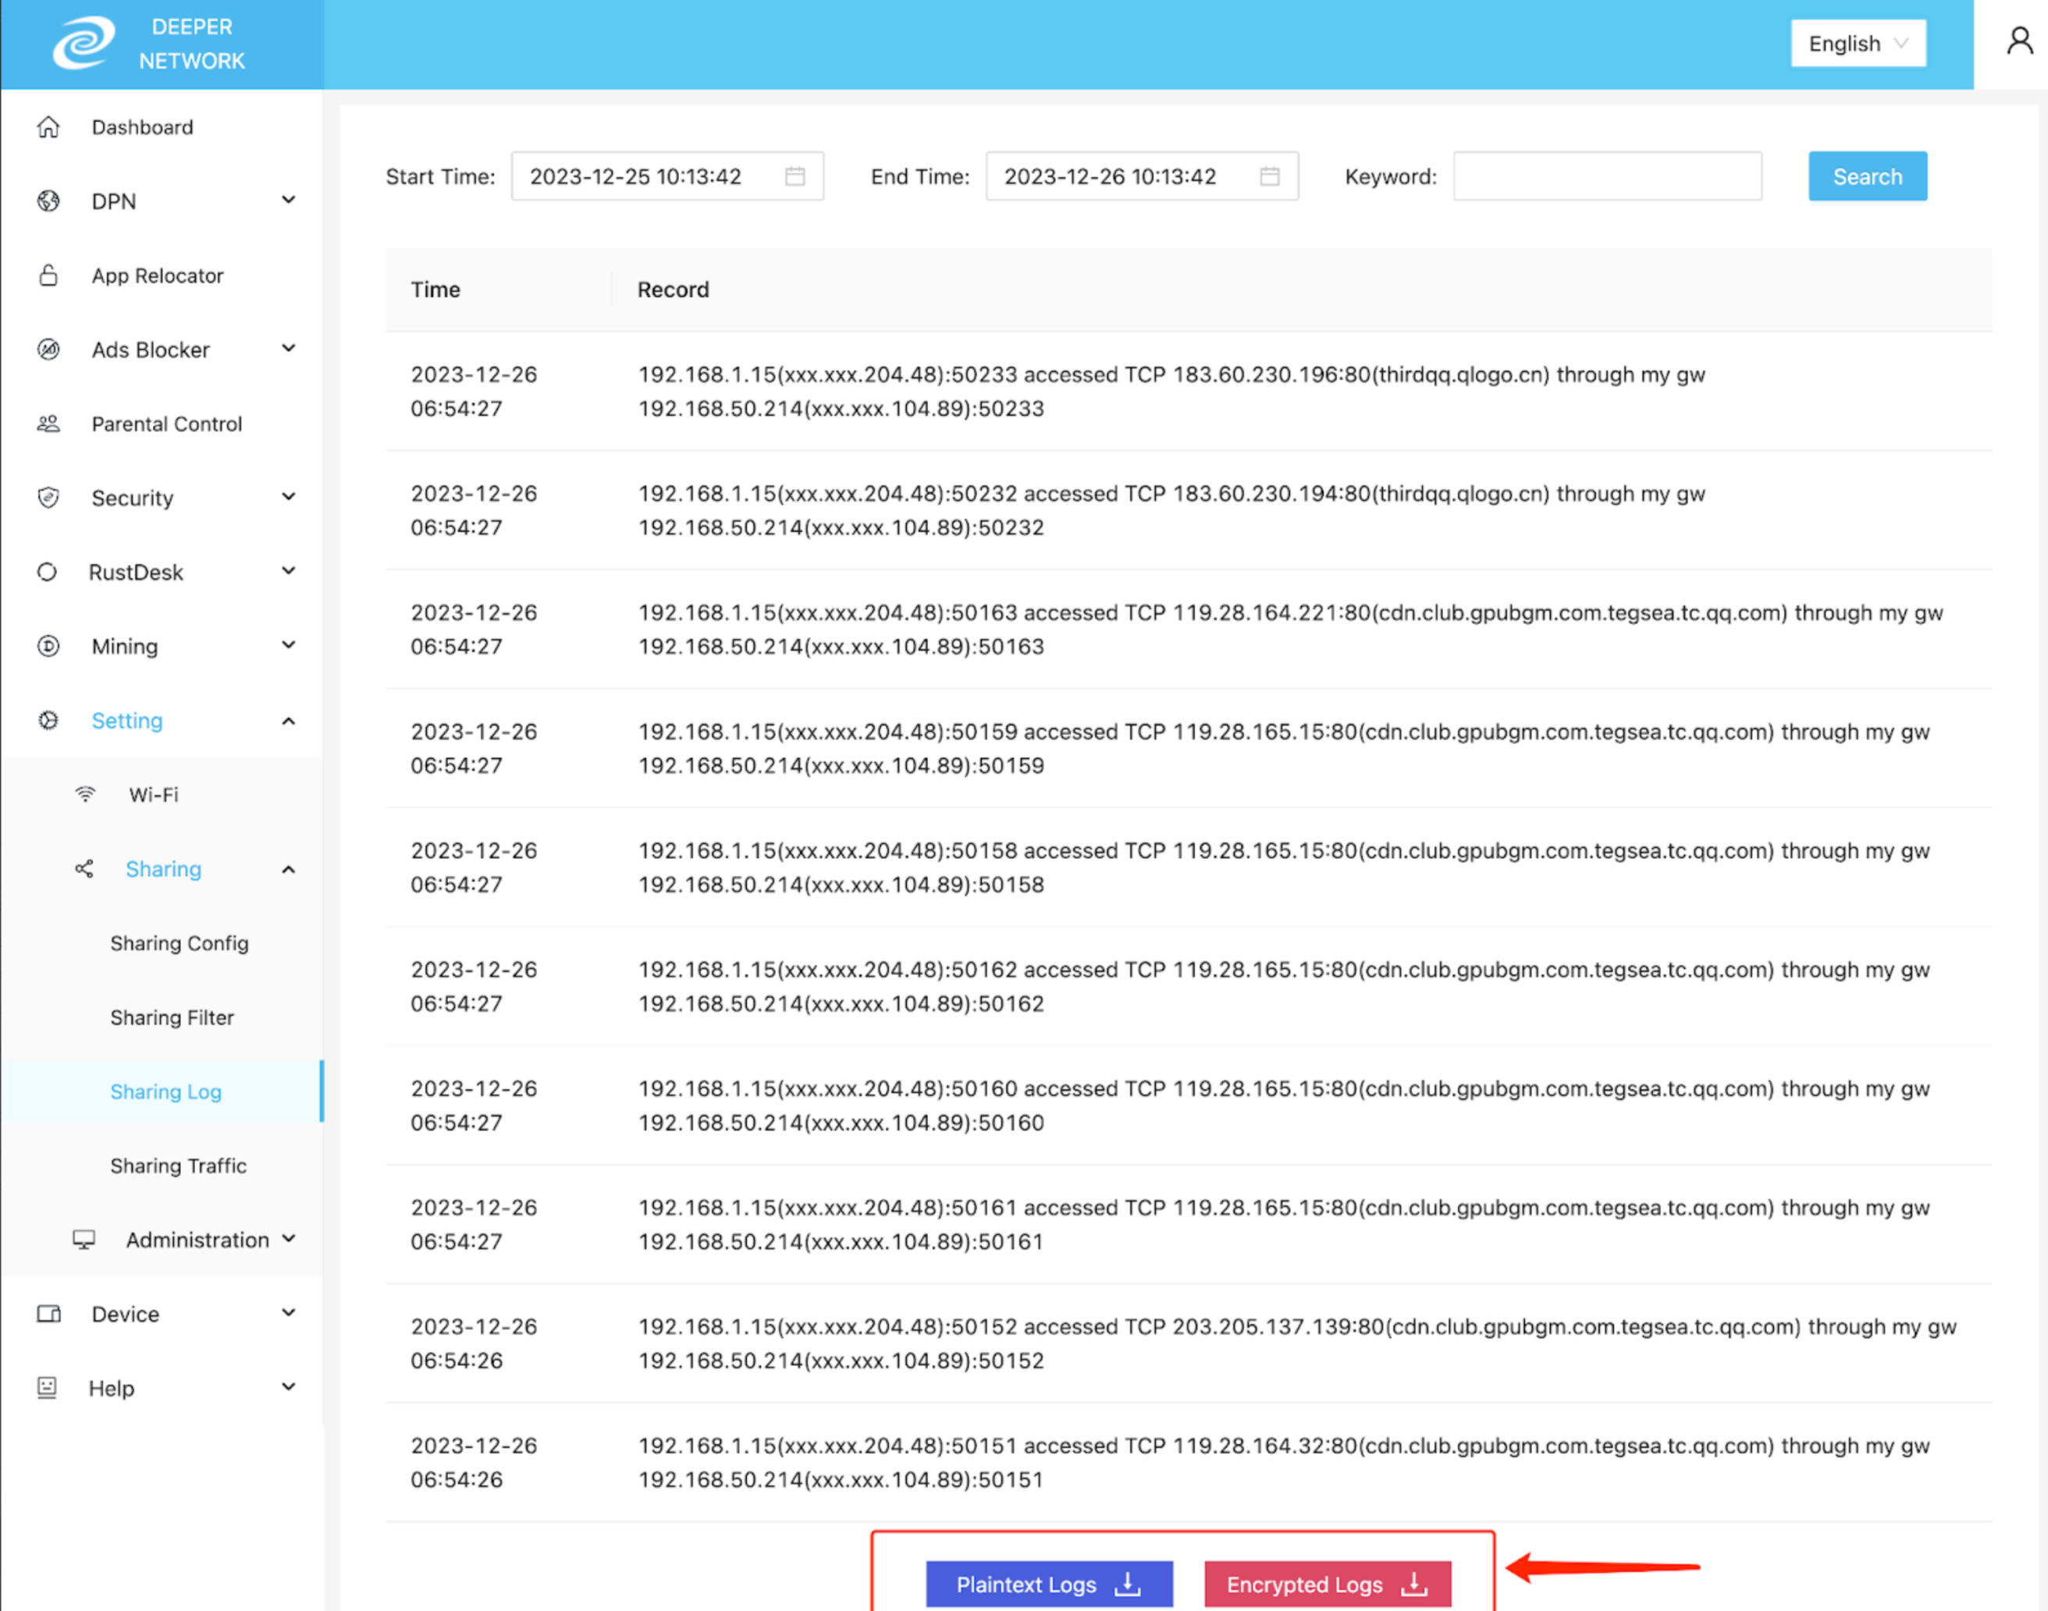Viewport: 2048px width, 1611px height.
Task: Select record ending with port 50159
Action: pos(1188,749)
